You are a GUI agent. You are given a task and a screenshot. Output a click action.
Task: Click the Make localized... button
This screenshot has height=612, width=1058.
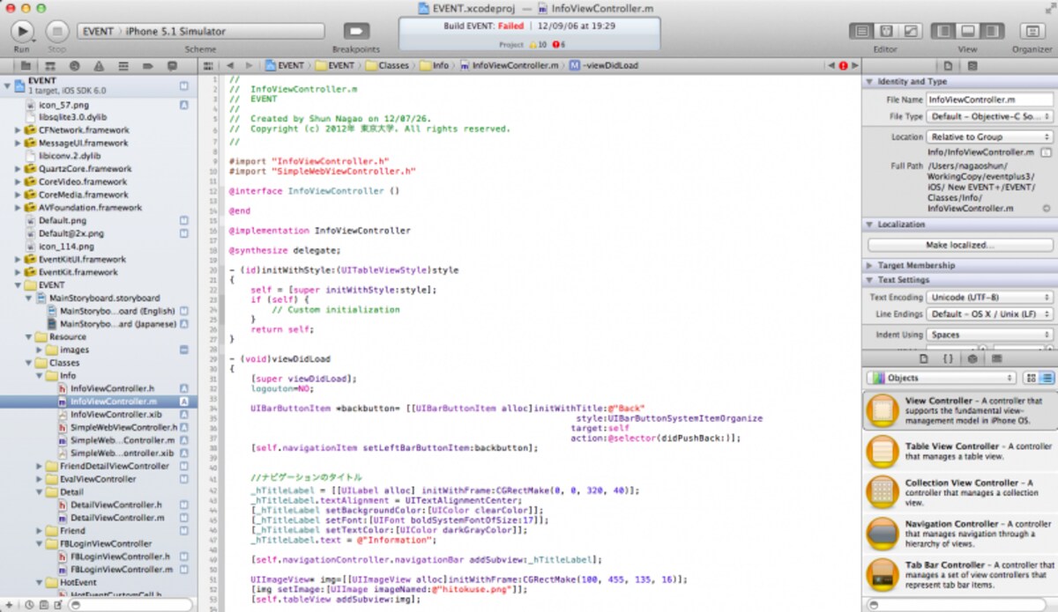tap(960, 245)
